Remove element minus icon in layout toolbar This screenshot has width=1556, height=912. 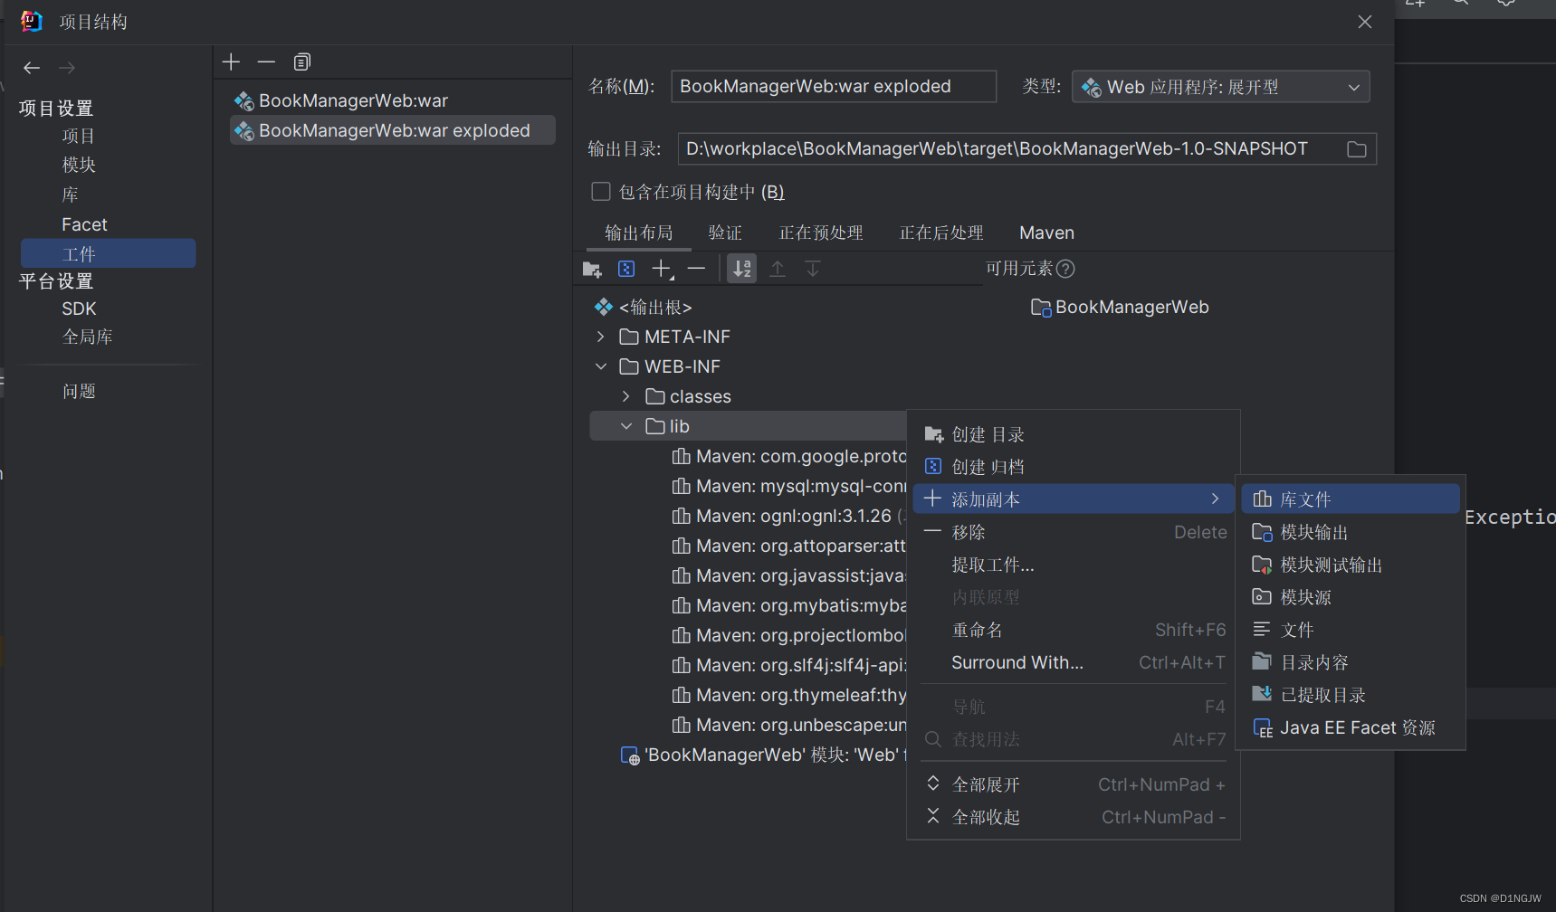(x=696, y=269)
